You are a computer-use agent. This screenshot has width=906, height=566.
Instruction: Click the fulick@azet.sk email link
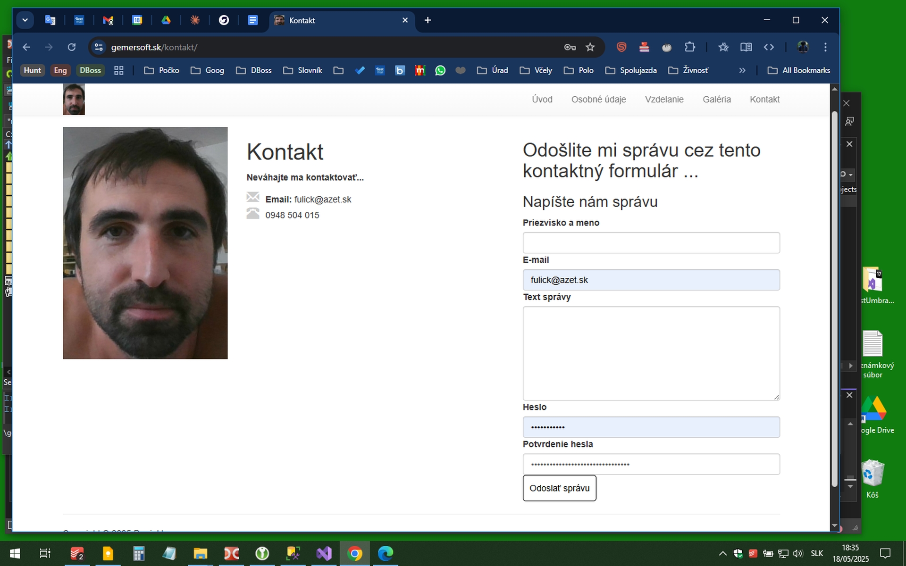(x=322, y=200)
